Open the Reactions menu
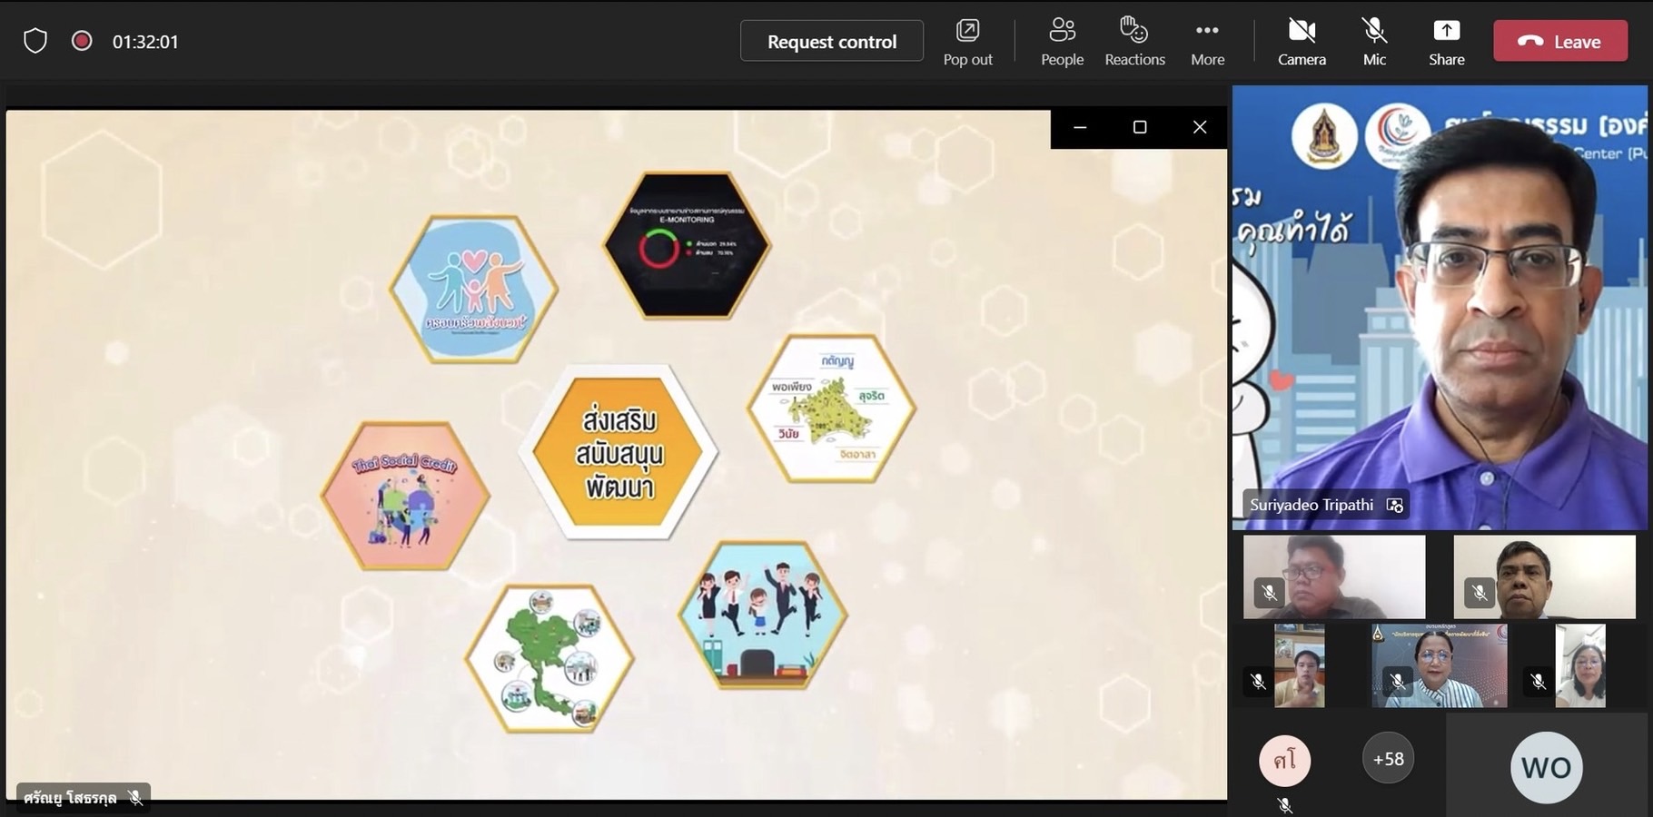The image size is (1653, 817). point(1134,42)
